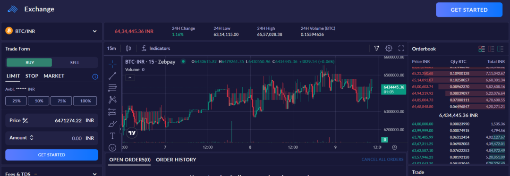Switch trade form to BUY
This screenshot has height=176, width=510.
[x=30, y=63]
